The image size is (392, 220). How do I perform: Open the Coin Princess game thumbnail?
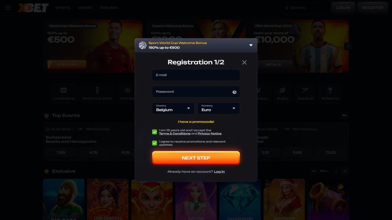click(x=108, y=199)
